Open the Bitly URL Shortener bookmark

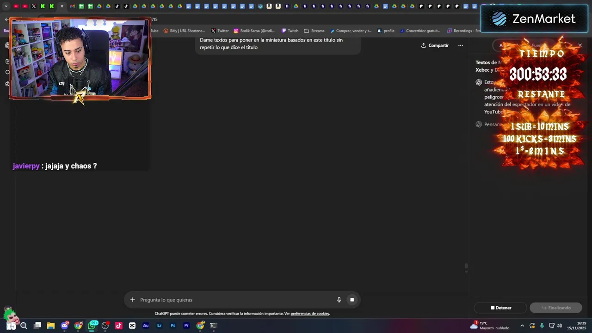(x=184, y=31)
